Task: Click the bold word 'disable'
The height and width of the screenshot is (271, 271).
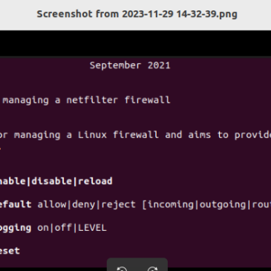Action: point(51,181)
